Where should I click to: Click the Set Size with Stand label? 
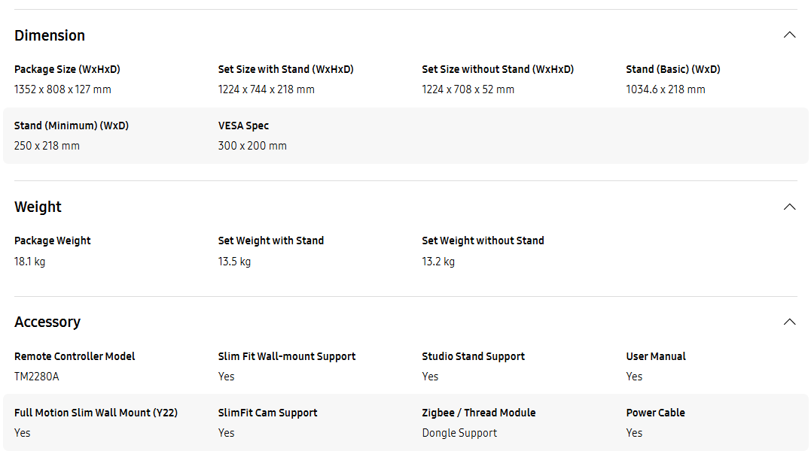point(286,69)
